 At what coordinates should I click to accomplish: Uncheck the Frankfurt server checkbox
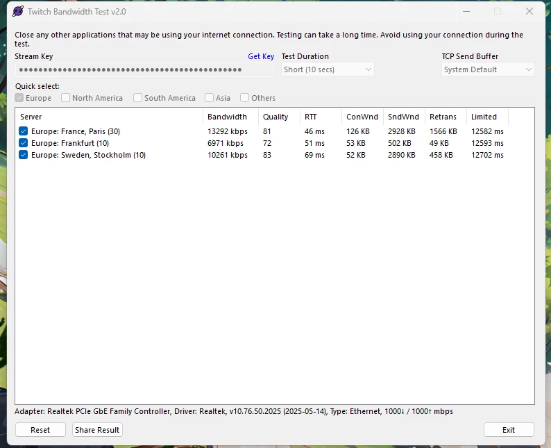point(23,143)
